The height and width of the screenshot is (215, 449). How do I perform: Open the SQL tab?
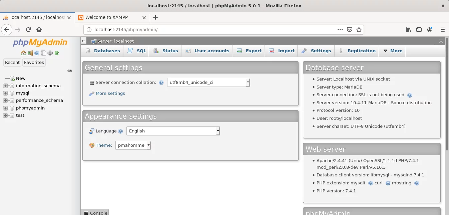click(137, 51)
